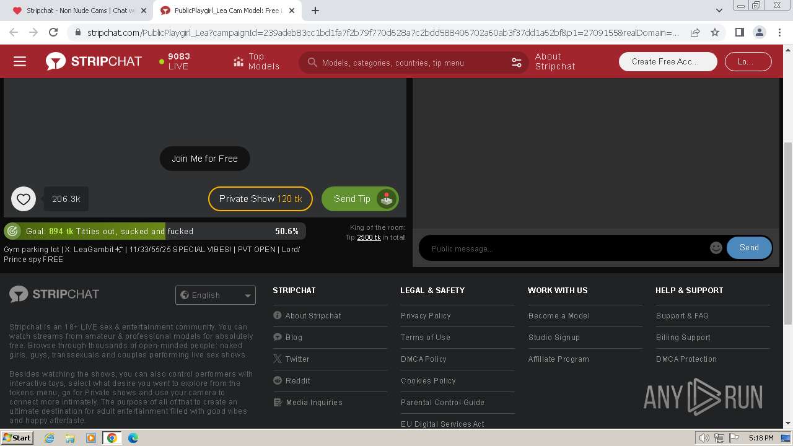Open Become a Model link
Image resolution: width=793 pixels, height=446 pixels.
559,315
